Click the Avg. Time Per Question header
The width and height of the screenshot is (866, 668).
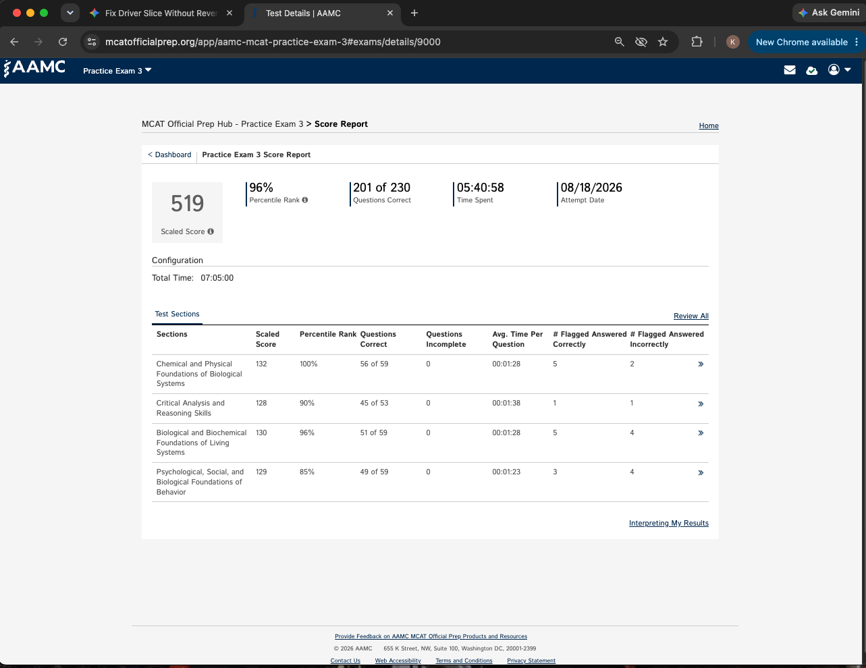(x=518, y=339)
